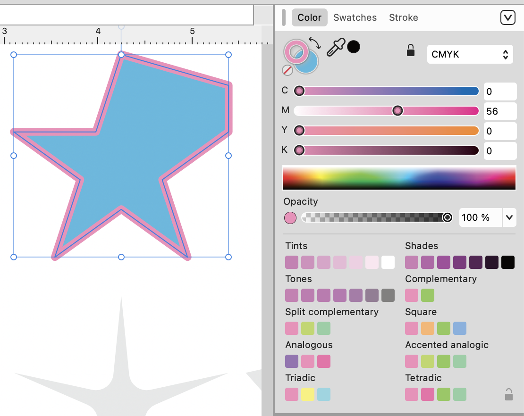Pick the green Complementary swatch
The image size is (524, 416).
pyautogui.click(x=428, y=295)
